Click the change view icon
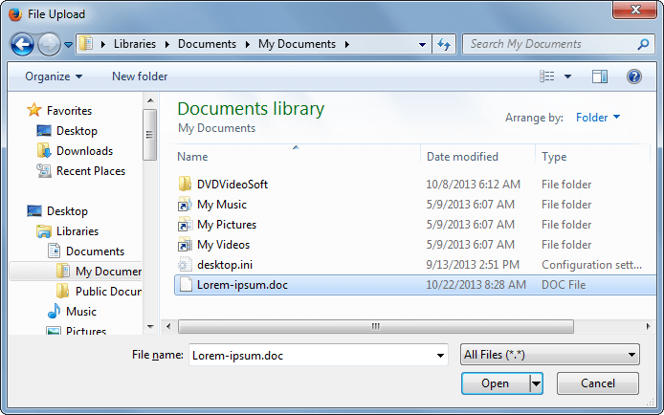This screenshot has width=664, height=415. [547, 76]
